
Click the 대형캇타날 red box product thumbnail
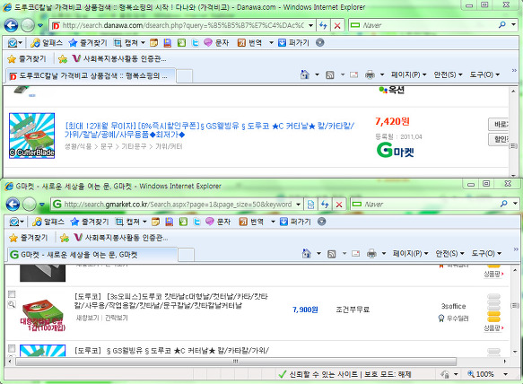(x=42, y=315)
